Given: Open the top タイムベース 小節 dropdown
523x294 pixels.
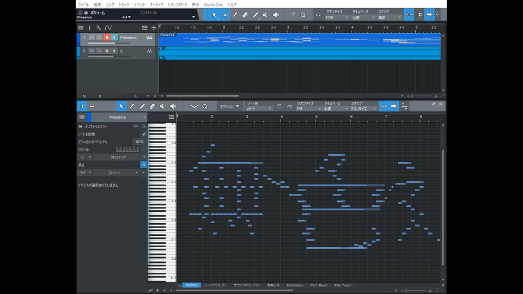Looking at the screenshot, I should [x=363, y=17].
